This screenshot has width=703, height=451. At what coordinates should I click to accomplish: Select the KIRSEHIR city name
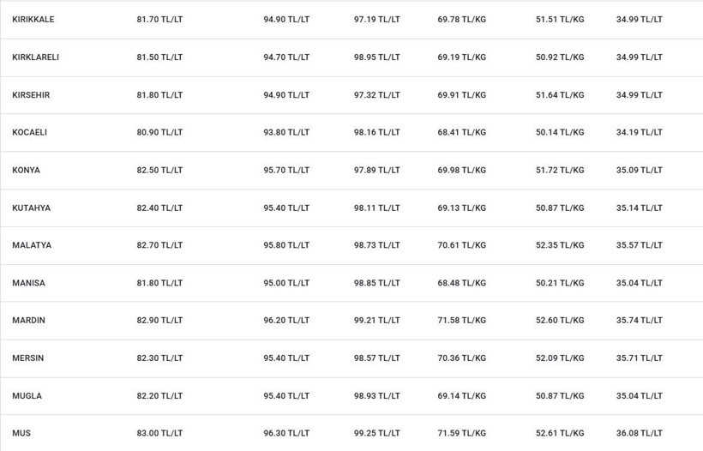point(31,95)
